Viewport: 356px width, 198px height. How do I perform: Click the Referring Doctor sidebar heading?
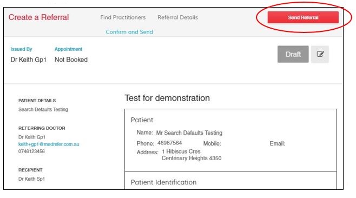(42, 128)
